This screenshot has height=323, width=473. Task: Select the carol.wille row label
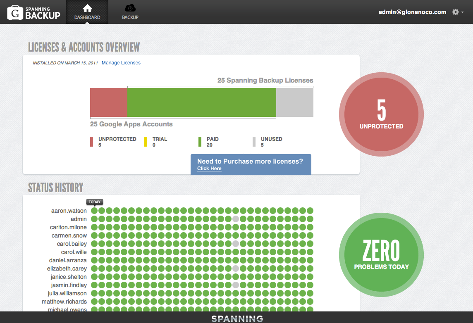click(x=74, y=252)
